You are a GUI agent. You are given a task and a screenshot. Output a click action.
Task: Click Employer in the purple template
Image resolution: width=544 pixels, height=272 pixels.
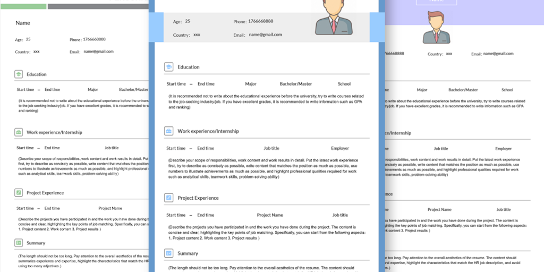pyautogui.click(x=504, y=149)
